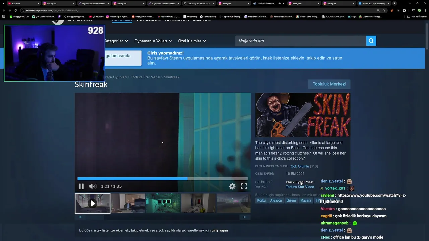The width and height of the screenshot is (429, 241).
Task: Select the third green-tinted room thumbnail
Action: 163,203
